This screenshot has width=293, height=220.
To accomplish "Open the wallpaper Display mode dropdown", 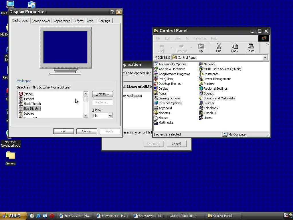I will point(110,116).
